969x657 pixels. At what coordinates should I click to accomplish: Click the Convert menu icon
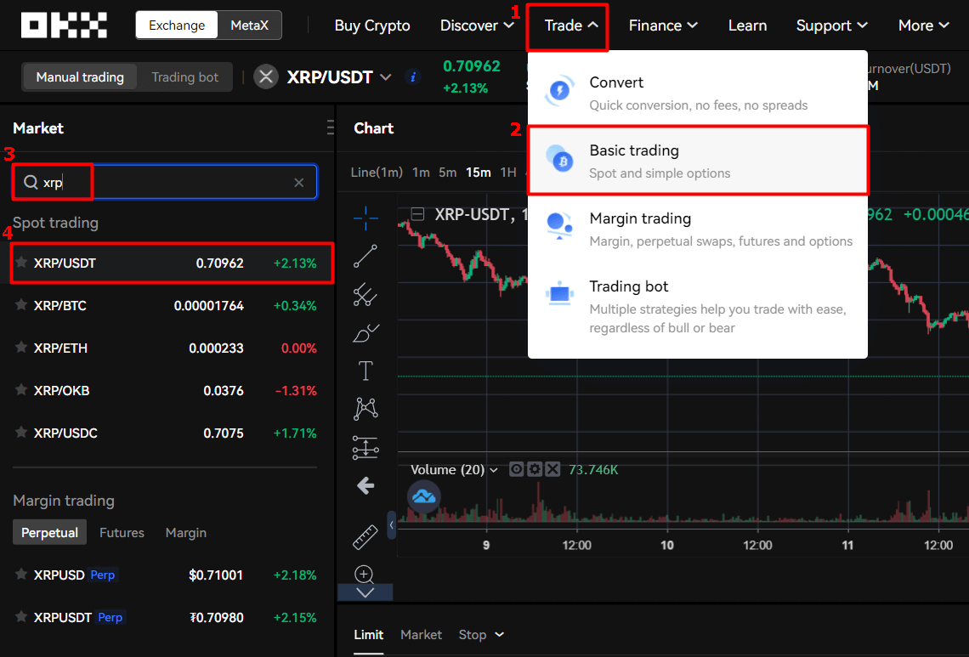pos(560,92)
